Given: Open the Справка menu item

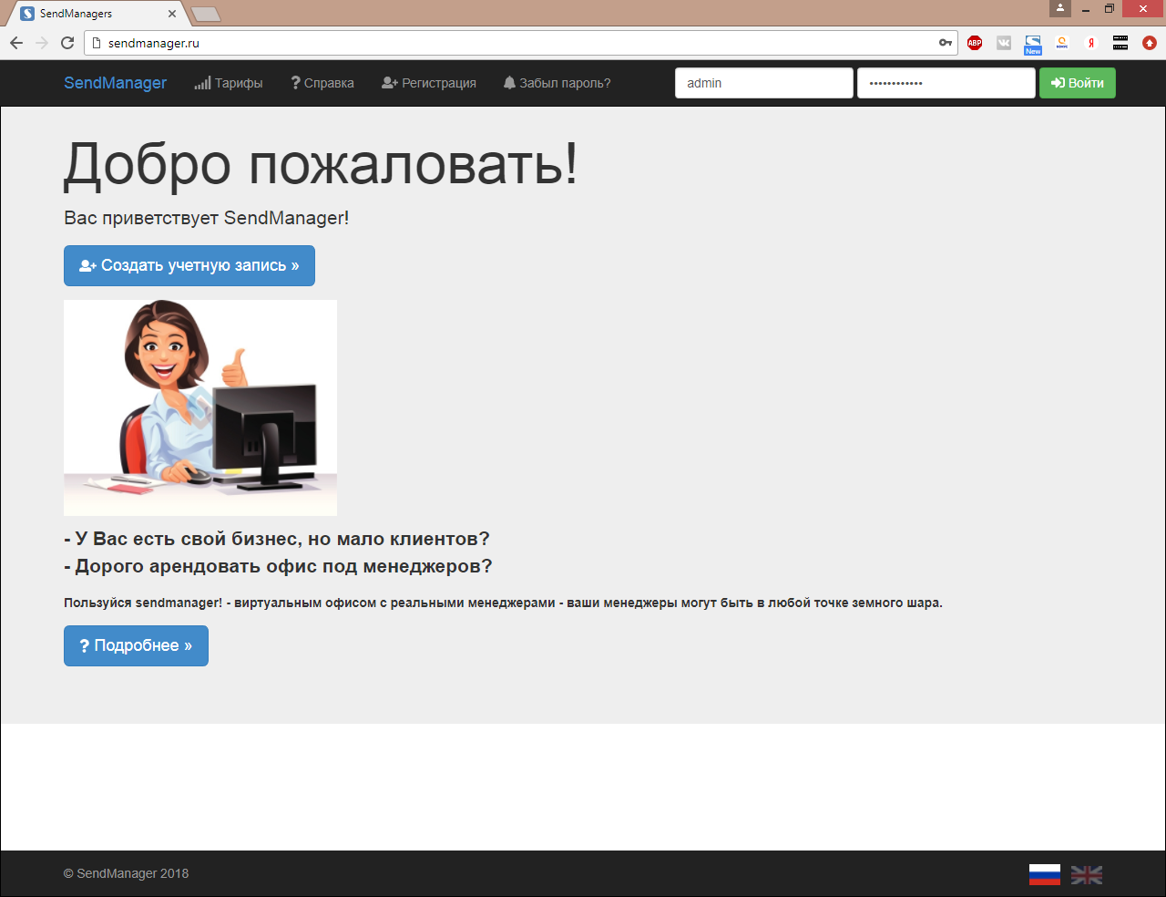Looking at the screenshot, I should pos(322,83).
